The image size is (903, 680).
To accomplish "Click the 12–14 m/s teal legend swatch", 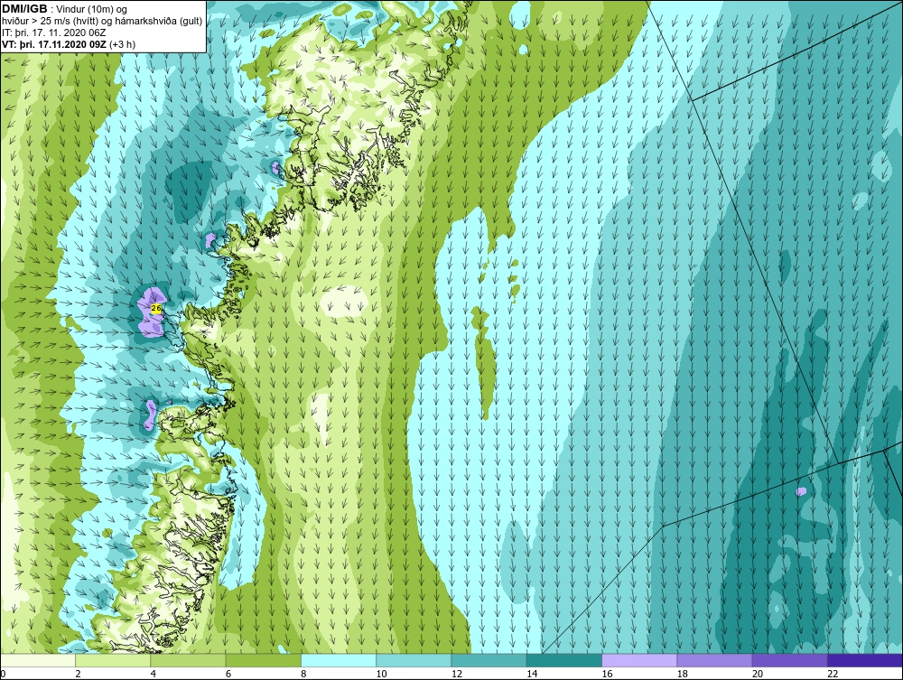I will click(489, 660).
